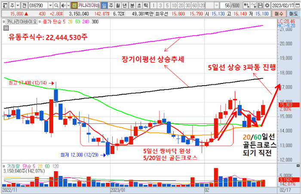
Task: Click the small square marker before 카나리아바이오 legend
Action: [x=4, y=22]
